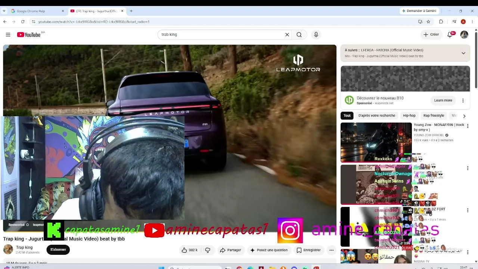Screen dimensions: 478x269
Task: Show more filter chips with arrow
Action: pyautogui.click(x=464, y=116)
